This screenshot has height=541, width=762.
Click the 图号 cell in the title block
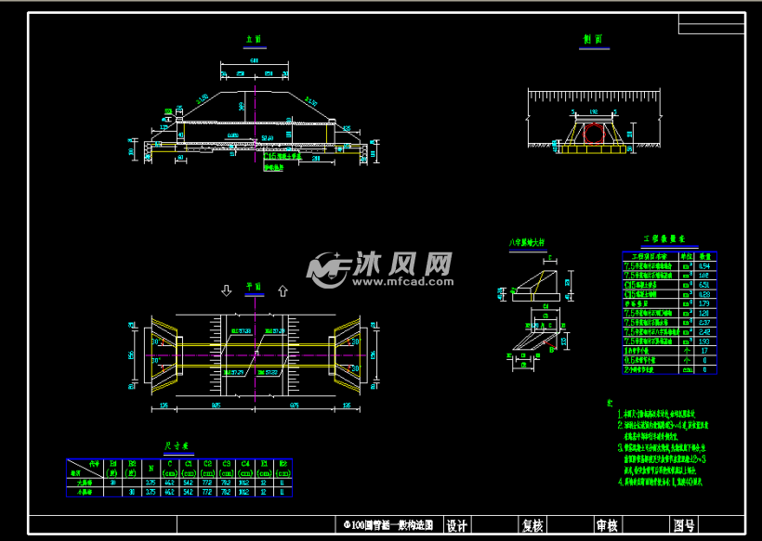pos(684,525)
